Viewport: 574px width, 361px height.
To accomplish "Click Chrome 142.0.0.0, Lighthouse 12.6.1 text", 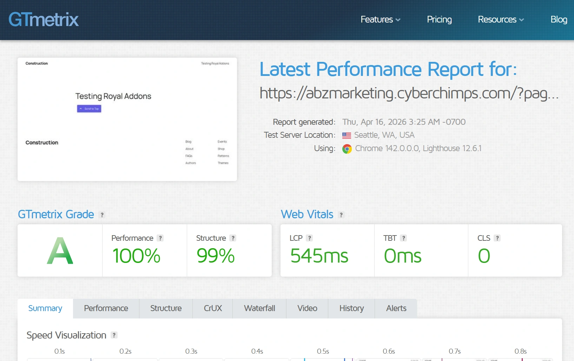I will 418,149.
